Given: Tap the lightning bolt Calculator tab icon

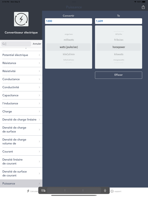Looking at the screenshot, I should [28, 191].
